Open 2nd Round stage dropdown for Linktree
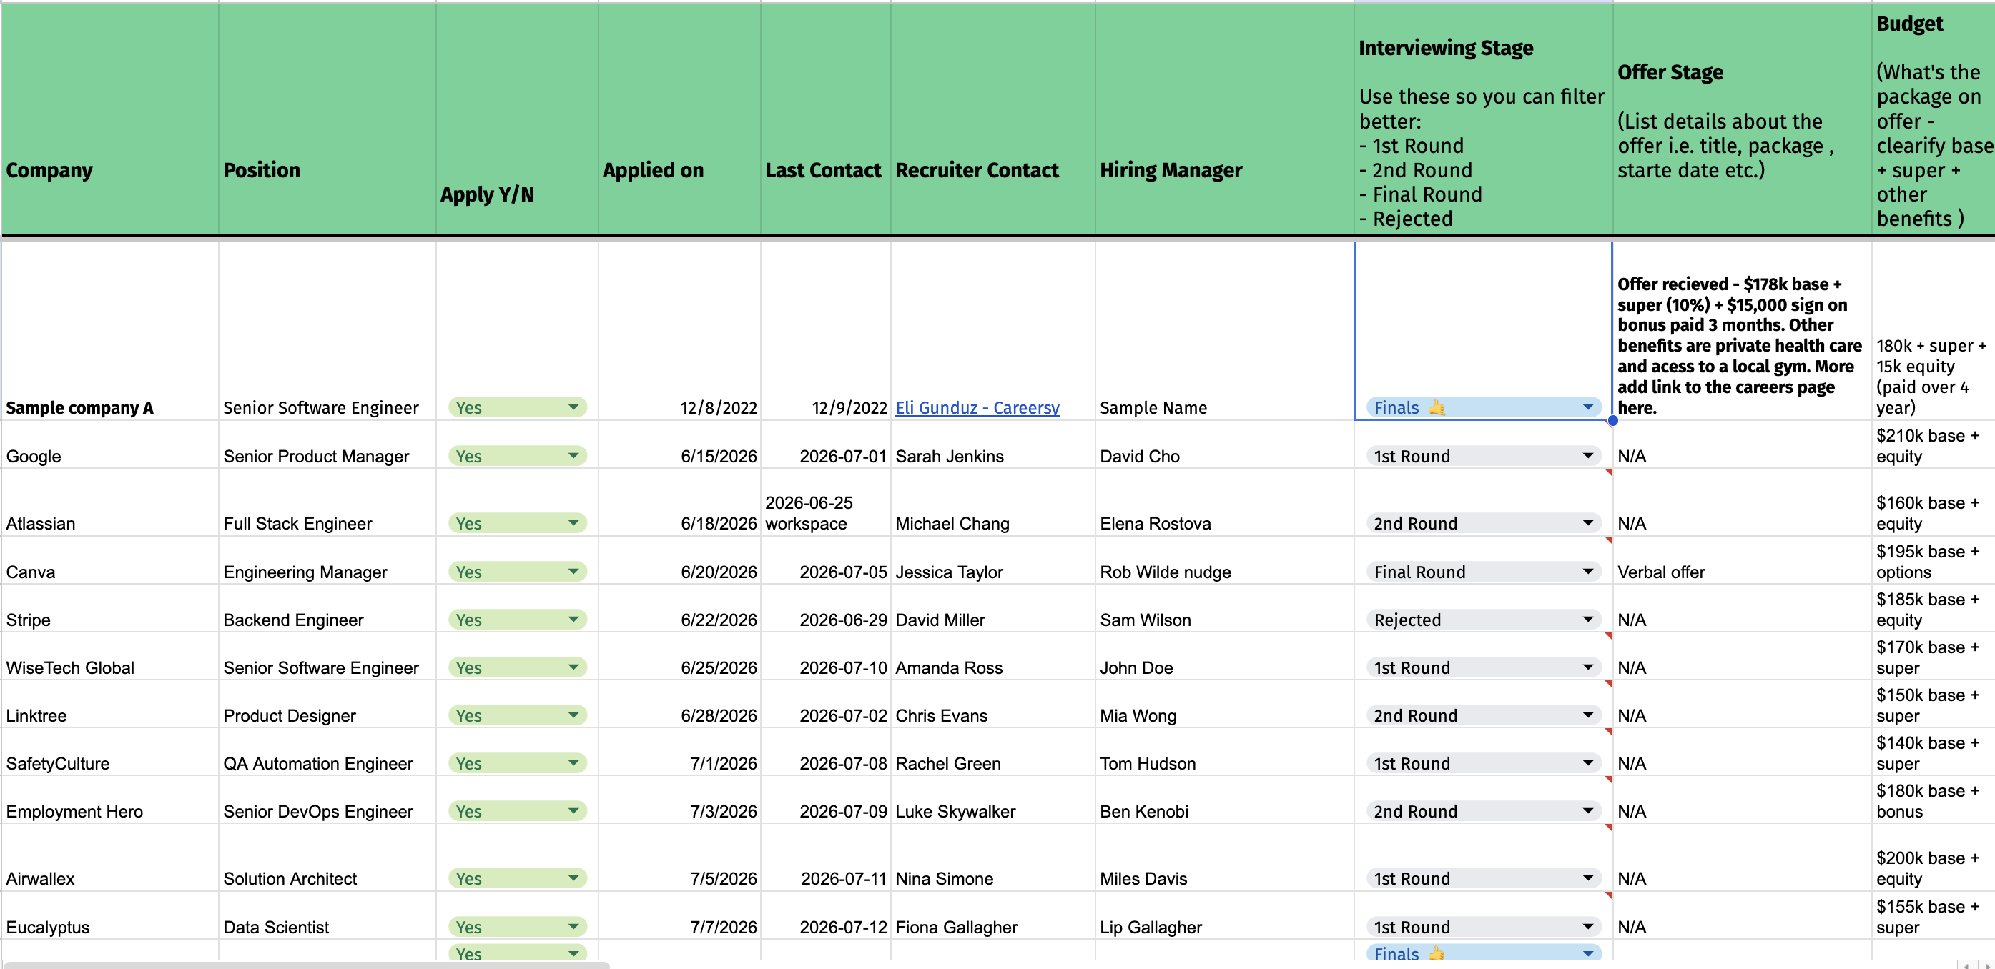 tap(1483, 716)
